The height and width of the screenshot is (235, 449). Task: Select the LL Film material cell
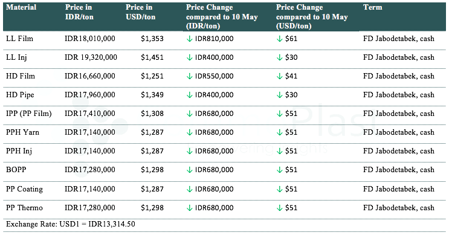19,39
